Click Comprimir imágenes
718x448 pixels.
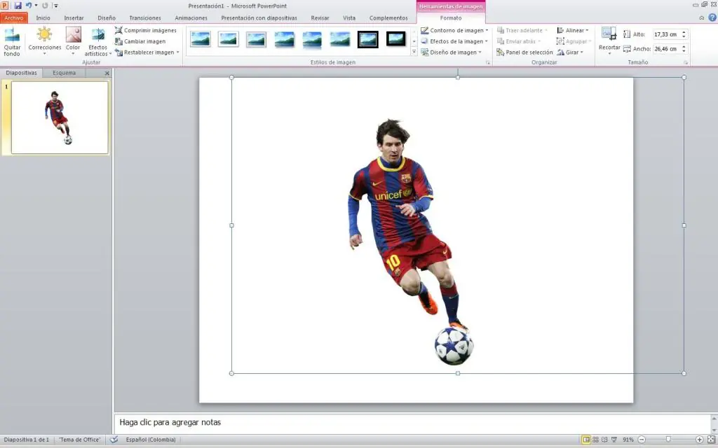[x=146, y=30]
